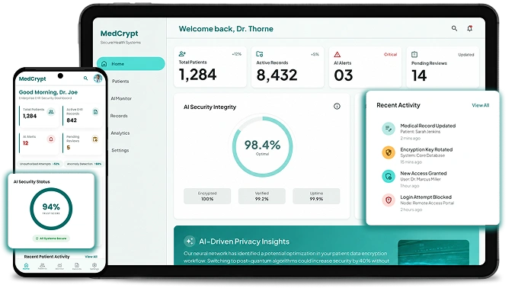The height and width of the screenshot is (288, 515).
Task: Click the Active Records folder icon on tablet
Action: click(260, 54)
